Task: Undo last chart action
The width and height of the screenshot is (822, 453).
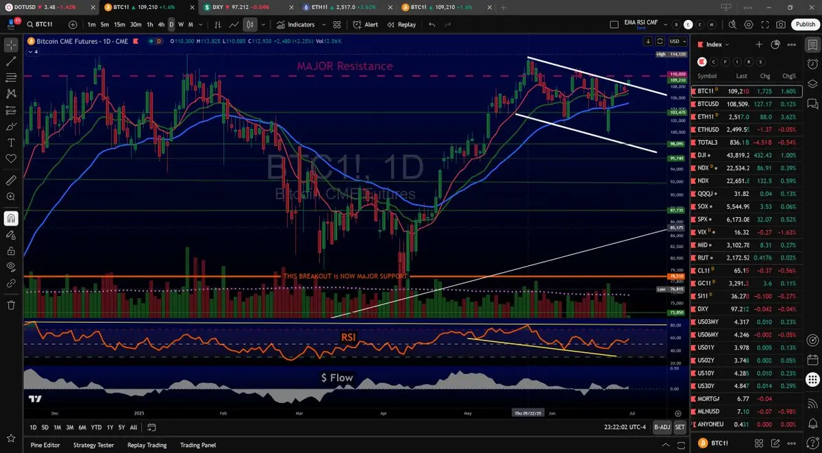Action: click(432, 25)
